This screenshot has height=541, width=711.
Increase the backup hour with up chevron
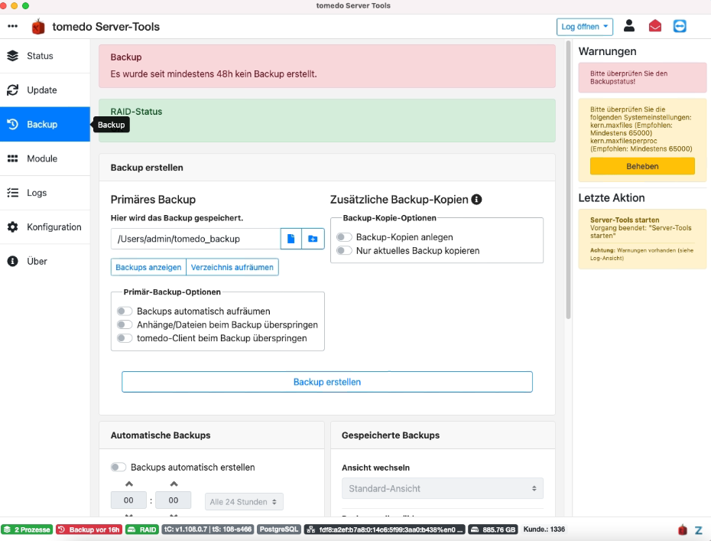[x=129, y=484]
